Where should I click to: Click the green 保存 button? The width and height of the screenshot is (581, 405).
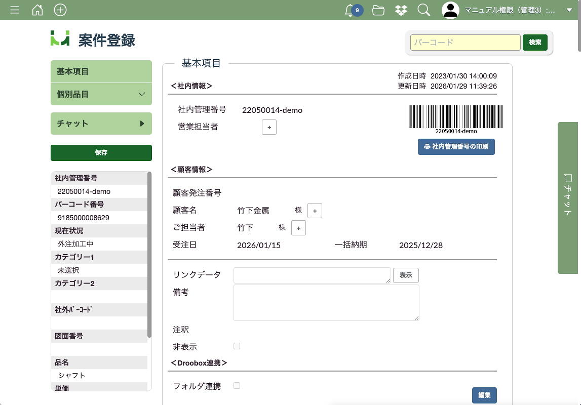(x=101, y=152)
